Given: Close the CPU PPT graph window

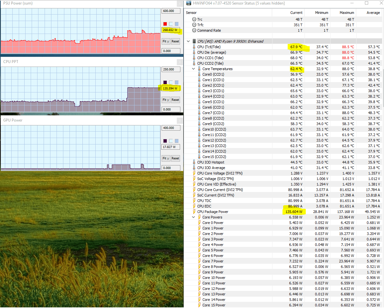Looking at the screenshot, I should (x=180, y=62).
